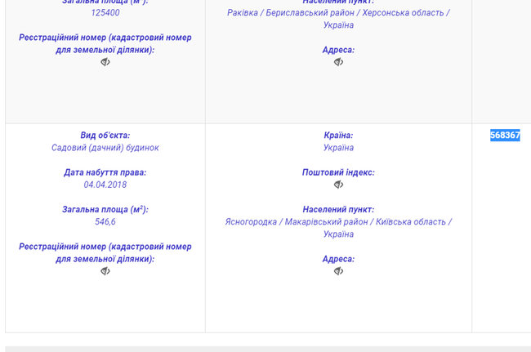
Task: Click the Вид об'єкта label
Action: 105,136
